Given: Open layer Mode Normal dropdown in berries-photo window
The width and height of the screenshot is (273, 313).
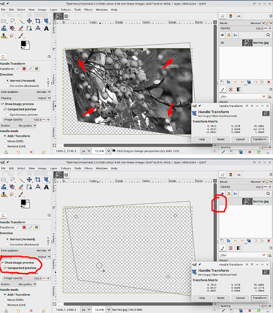Looking at the screenshot, I should click(242, 23).
